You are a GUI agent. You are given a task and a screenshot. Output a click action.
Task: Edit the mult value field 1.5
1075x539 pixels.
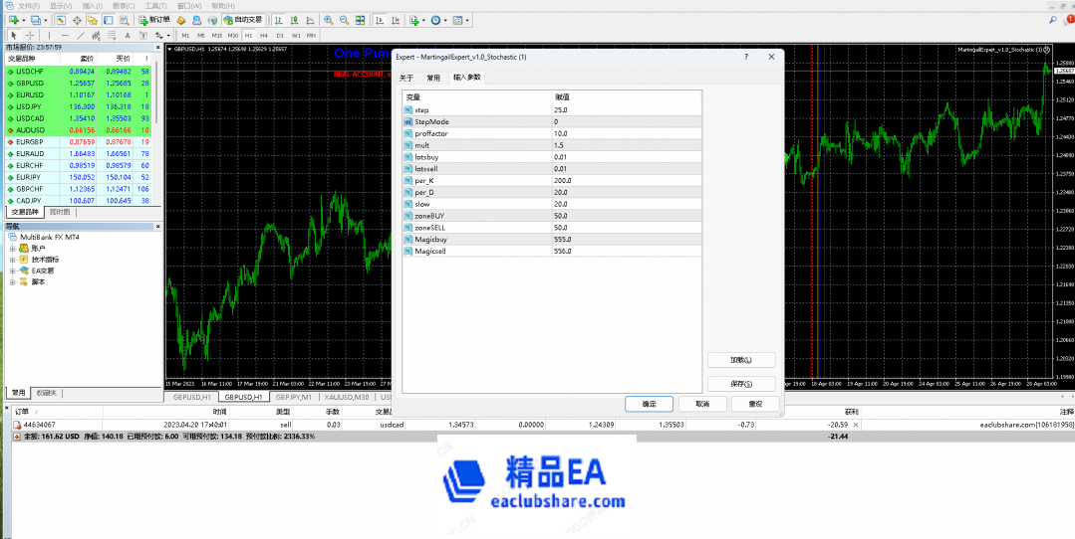[626, 145]
